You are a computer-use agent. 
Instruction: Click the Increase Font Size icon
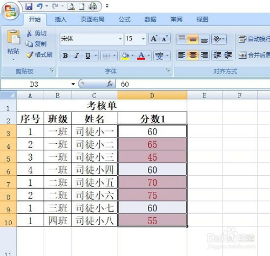click(x=154, y=39)
